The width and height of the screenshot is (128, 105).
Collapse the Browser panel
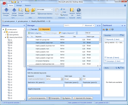click(24, 25)
